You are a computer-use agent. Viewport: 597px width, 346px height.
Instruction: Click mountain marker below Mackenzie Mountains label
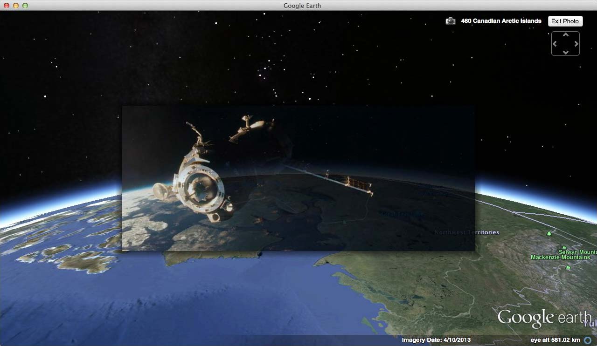[x=568, y=267]
